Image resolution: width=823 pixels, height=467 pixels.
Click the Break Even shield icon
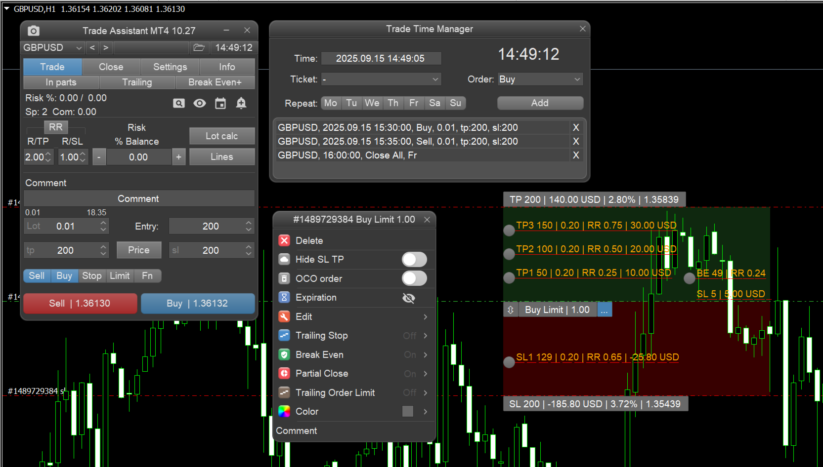[x=284, y=354]
